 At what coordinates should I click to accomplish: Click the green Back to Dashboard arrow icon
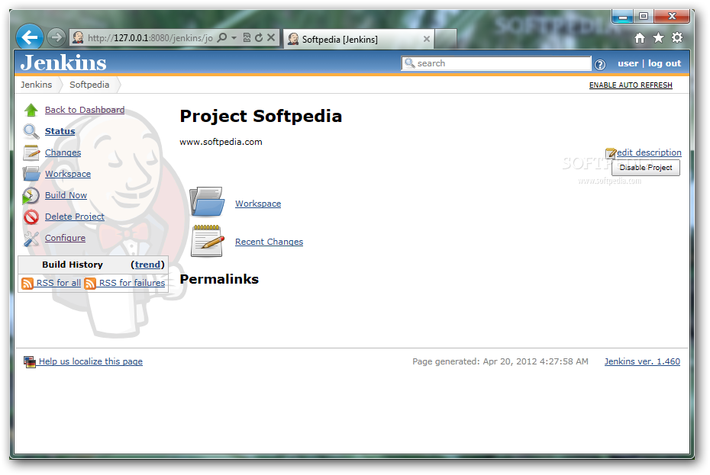31,110
